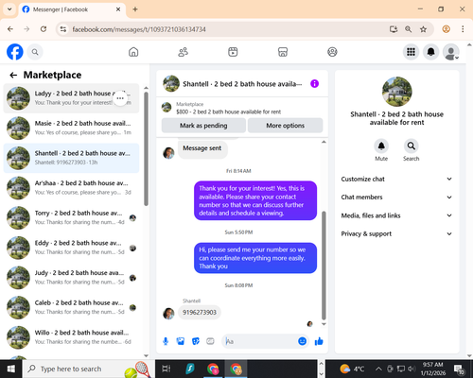Expand the Customize chat section
The image size is (473, 378).
point(396,179)
